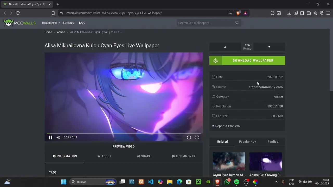Toggle the browser sidebar panel
The width and height of the screenshot is (333, 187).
[x=302, y=13]
